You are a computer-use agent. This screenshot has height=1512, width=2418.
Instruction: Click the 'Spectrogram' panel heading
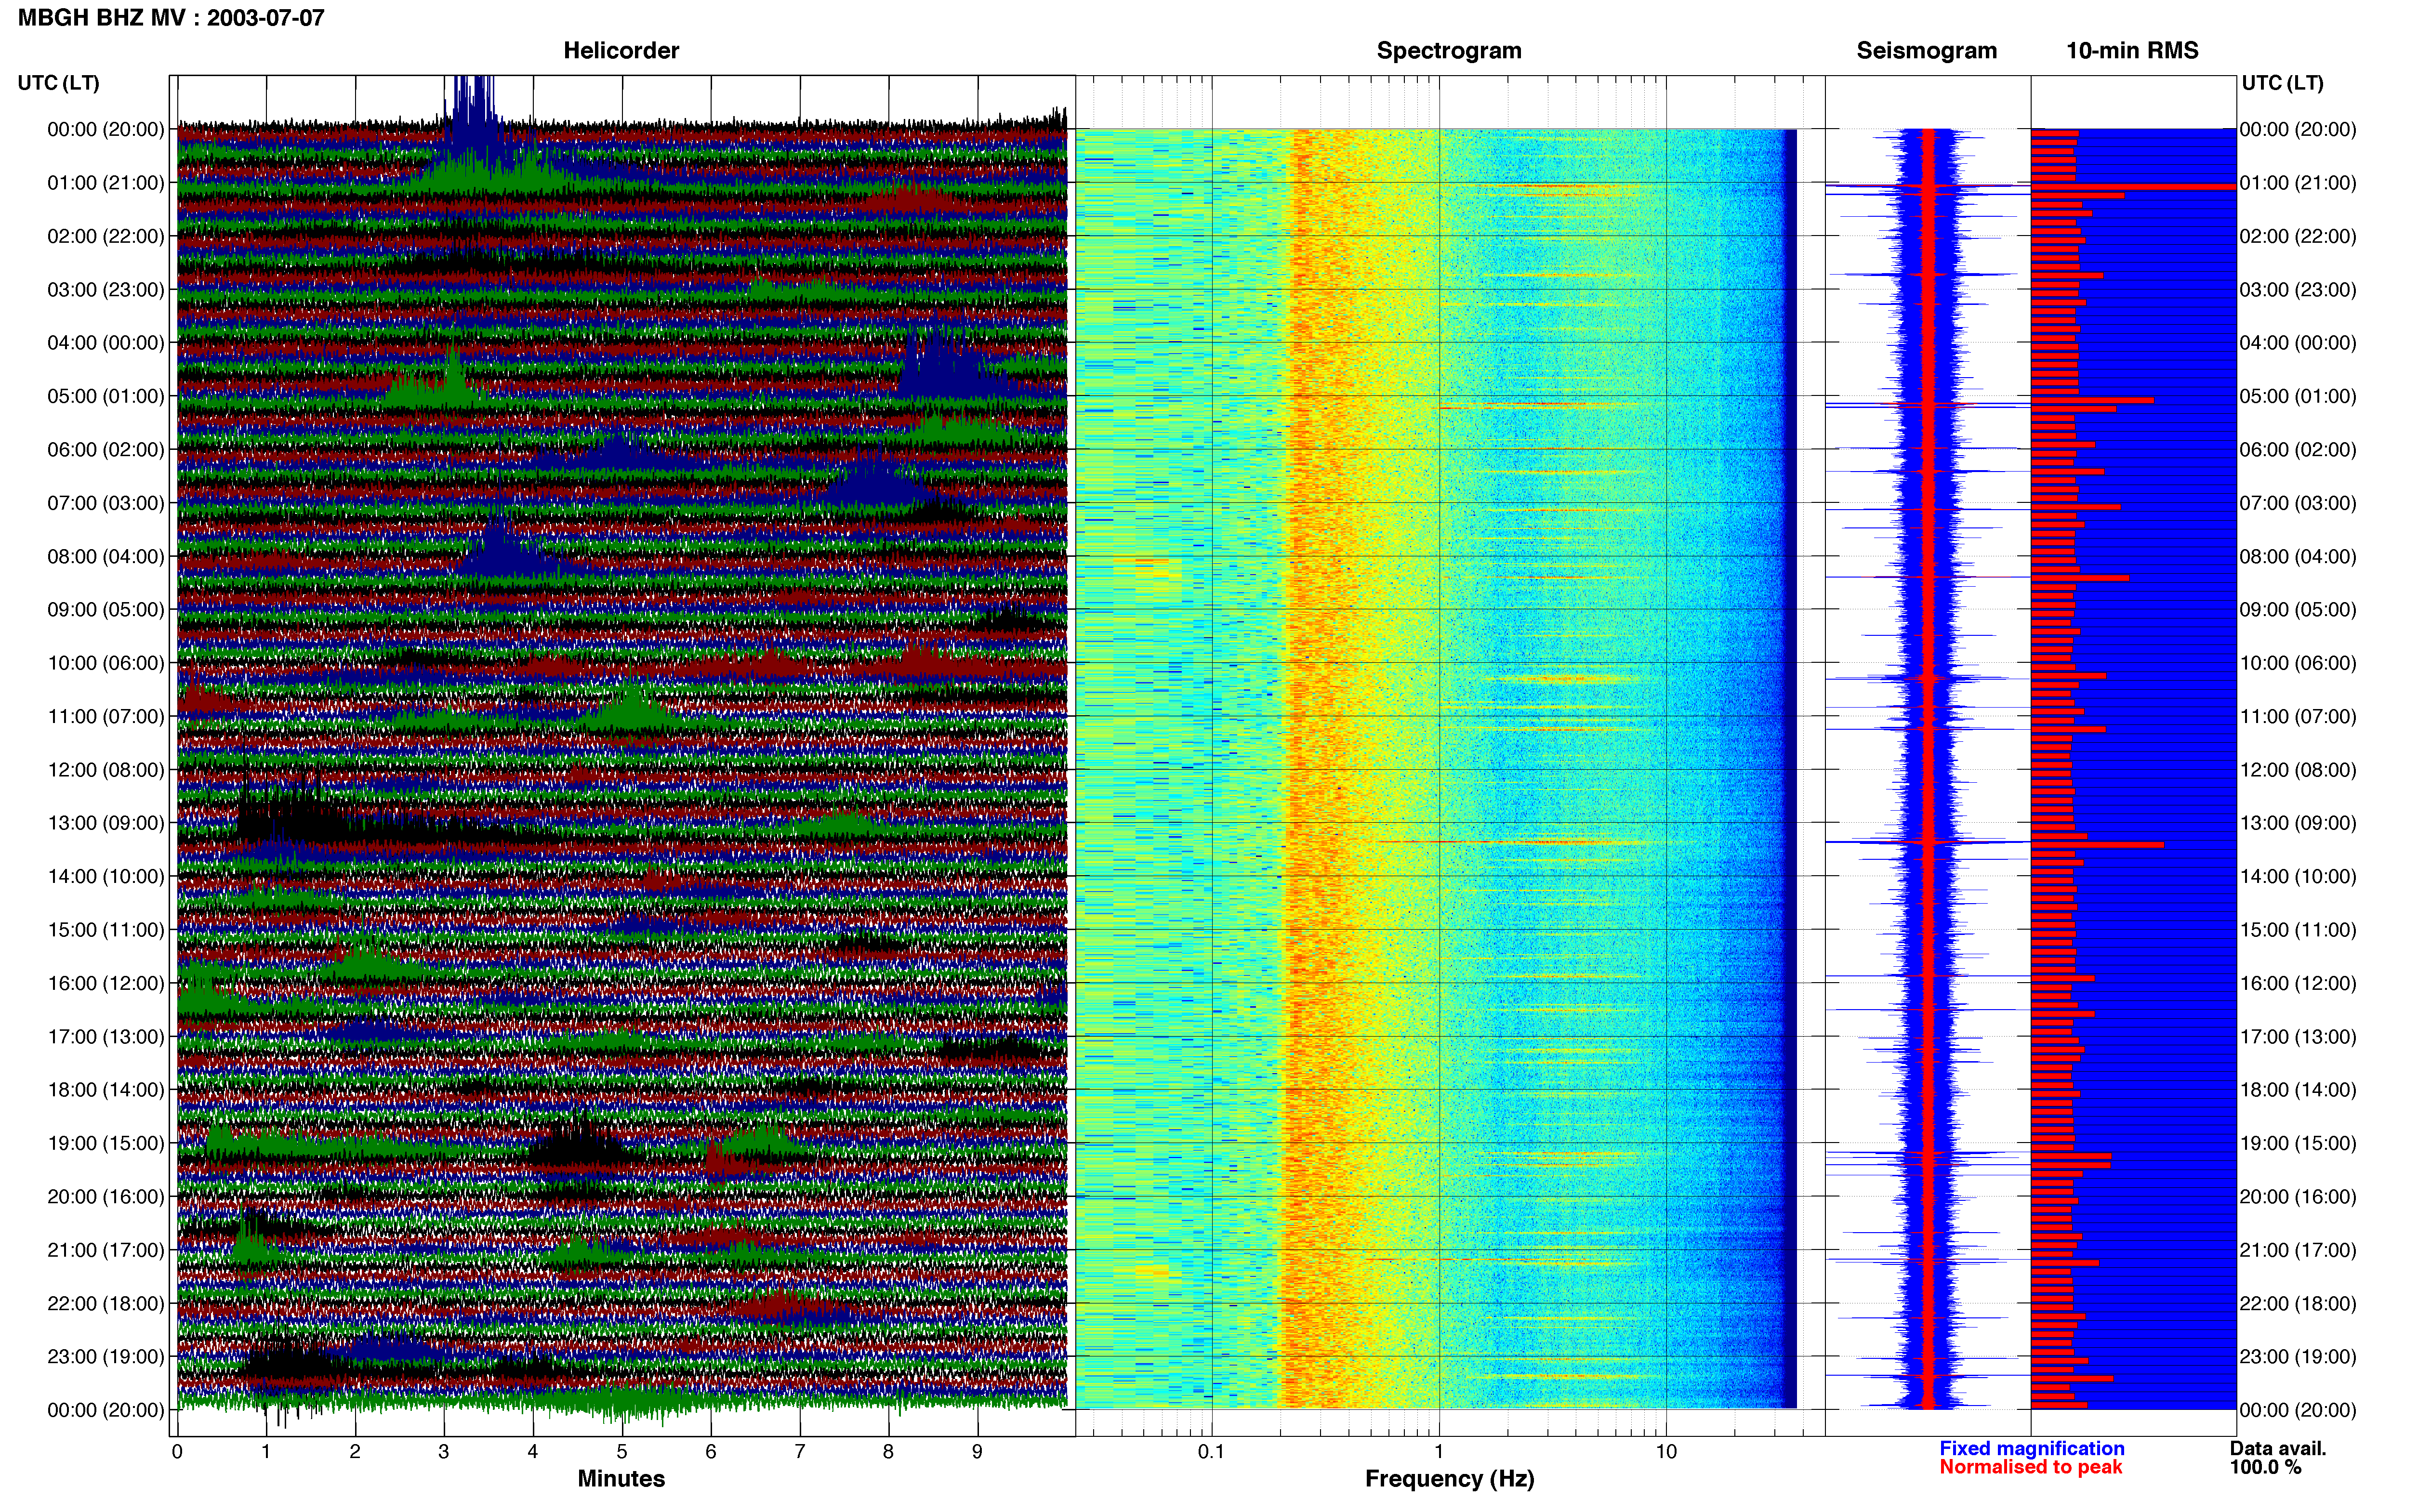pyautogui.click(x=1449, y=50)
